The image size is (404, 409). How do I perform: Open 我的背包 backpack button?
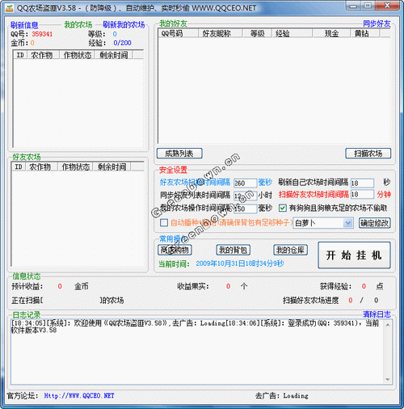point(234,250)
